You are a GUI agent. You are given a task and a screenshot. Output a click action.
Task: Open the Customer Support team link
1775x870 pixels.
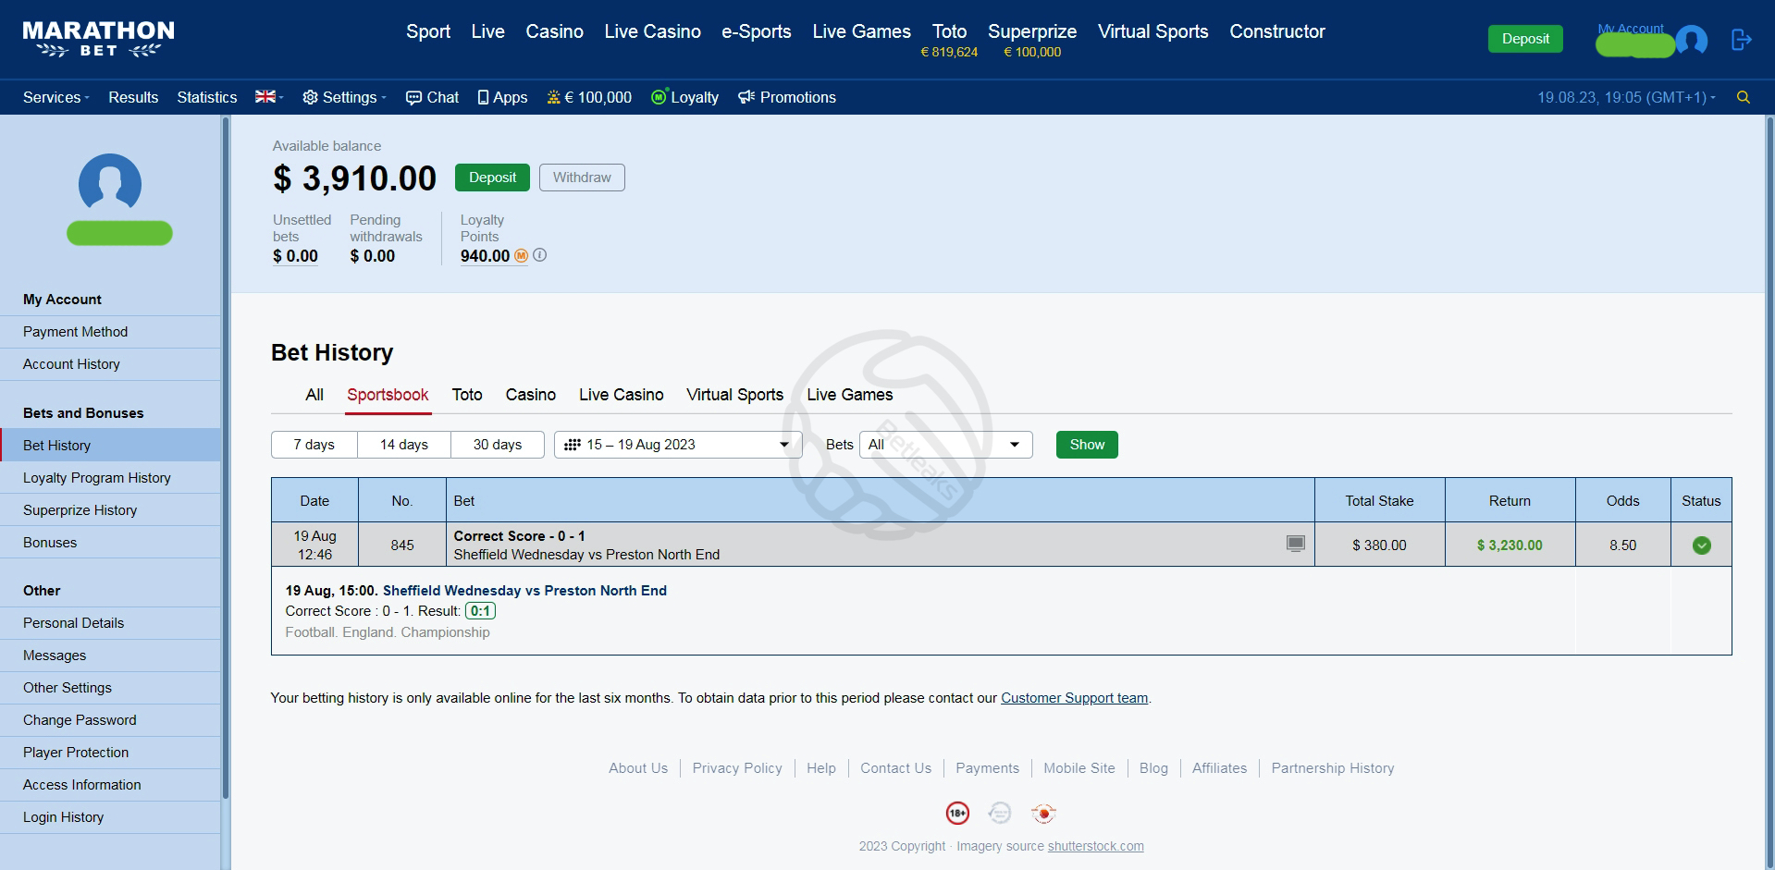[1074, 698]
